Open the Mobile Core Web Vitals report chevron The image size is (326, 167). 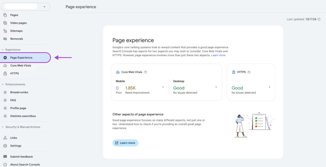click(x=163, y=87)
